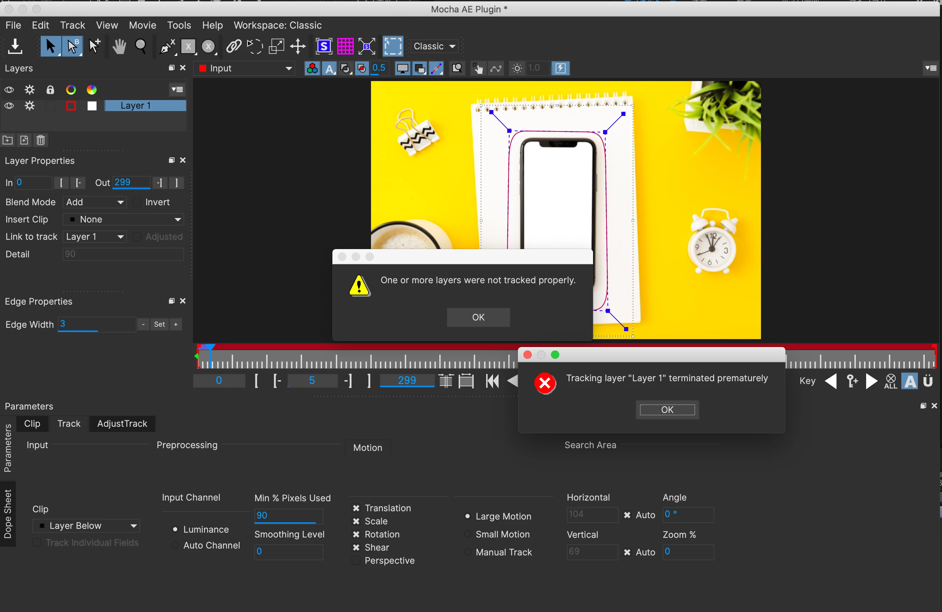Image resolution: width=942 pixels, height=612 pixels.
Task: Check the Invert checkbox
Action: 137,203
